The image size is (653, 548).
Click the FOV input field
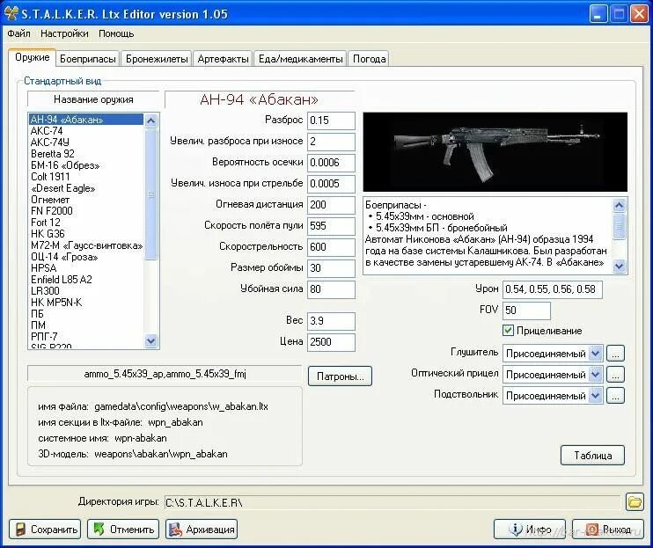pyautogui.click(x=526, y=311)
